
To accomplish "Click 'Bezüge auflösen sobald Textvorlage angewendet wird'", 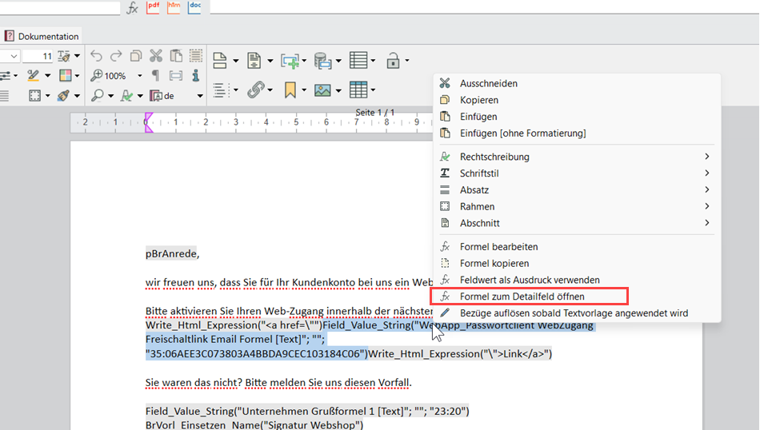I will 574,313.
